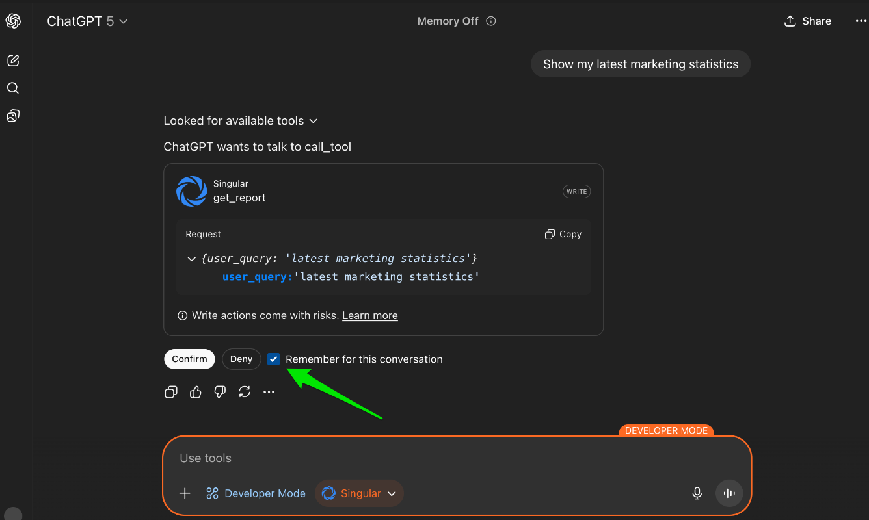This screenshot has width=869, height=520.
Task: Start a new chat from the sidebar
Action: (13, 60)
